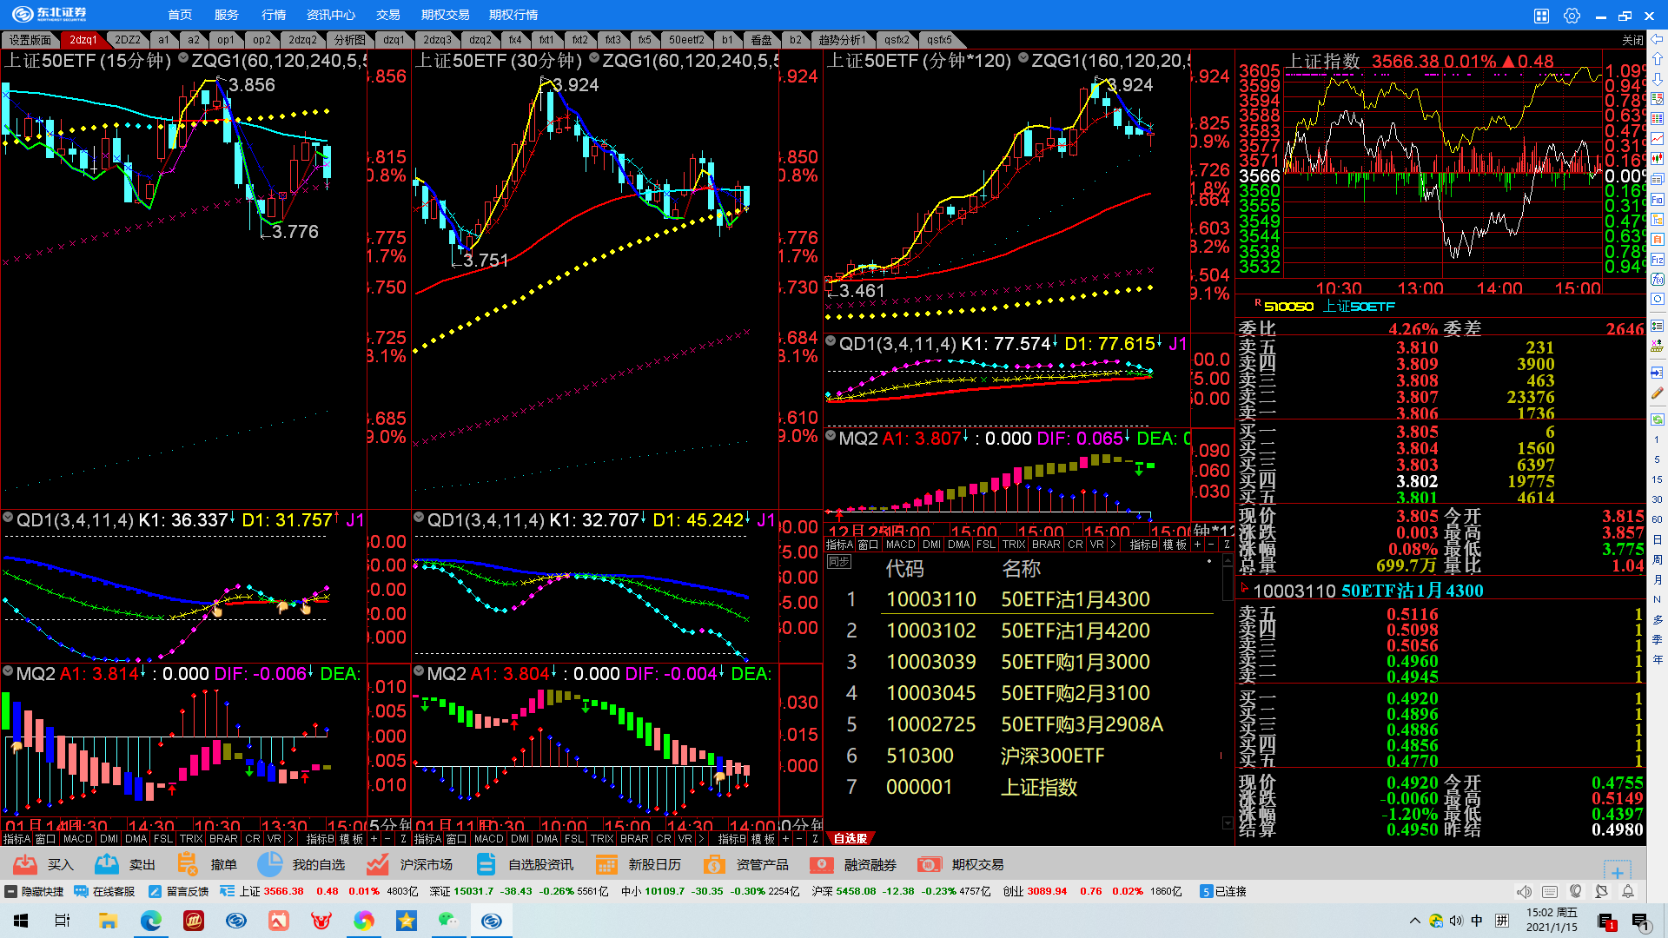Click the back arrow sidebar icon
This screenshot has height=938, width=1668.
[1658, 39]
